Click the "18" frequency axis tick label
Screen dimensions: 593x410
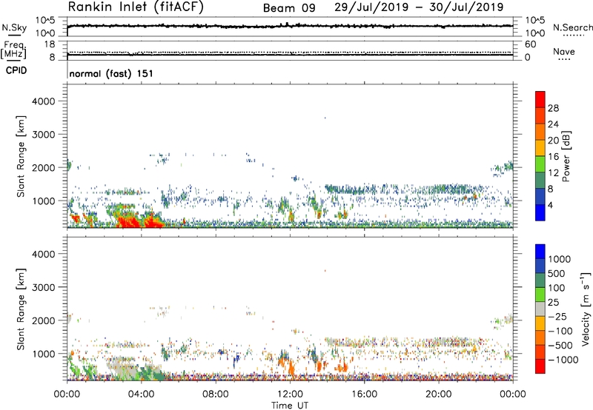(x=50, y=44)
